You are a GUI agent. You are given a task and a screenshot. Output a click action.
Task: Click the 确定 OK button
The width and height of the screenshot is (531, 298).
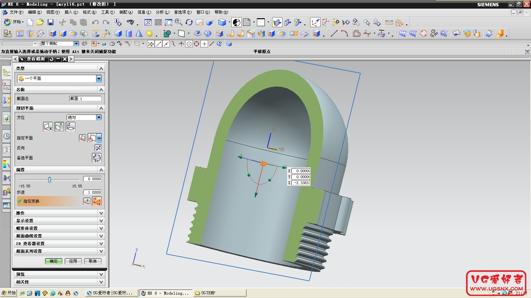[53, 261]
